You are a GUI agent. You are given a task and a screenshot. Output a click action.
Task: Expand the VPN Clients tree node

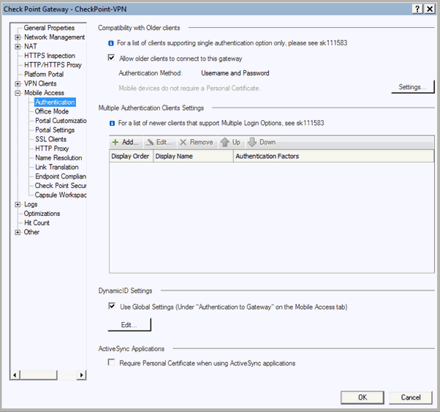coord(18,84)
